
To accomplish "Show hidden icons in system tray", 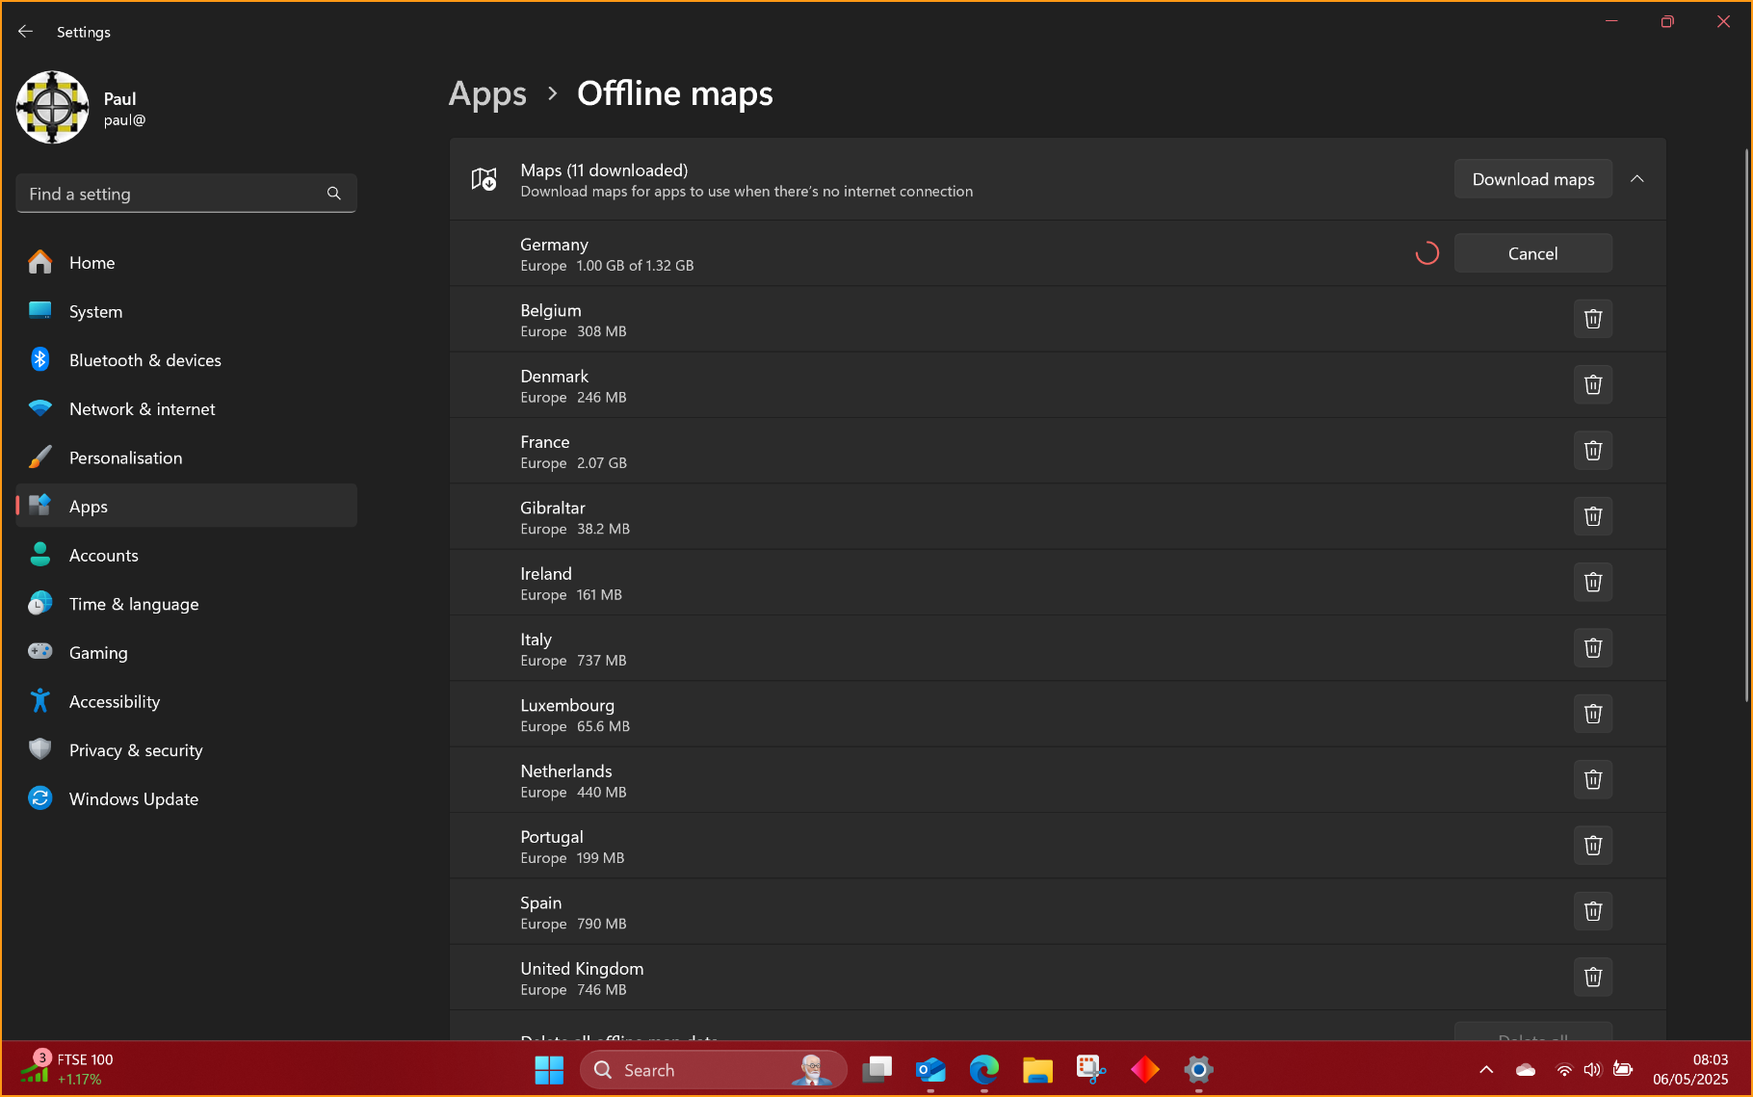I will 1486,1069.
